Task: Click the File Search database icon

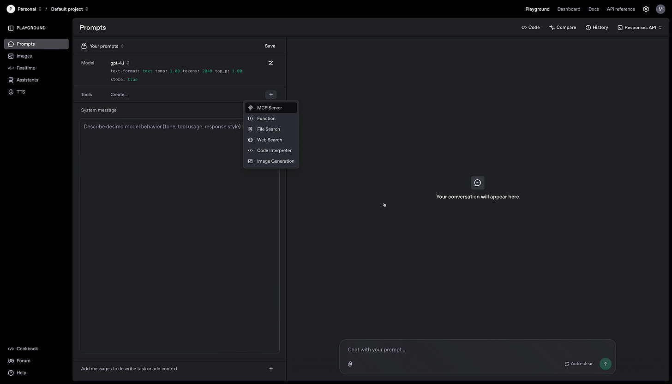Action: 251,129
